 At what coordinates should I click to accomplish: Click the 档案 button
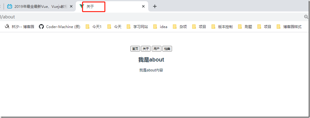[x=167, y=49]
